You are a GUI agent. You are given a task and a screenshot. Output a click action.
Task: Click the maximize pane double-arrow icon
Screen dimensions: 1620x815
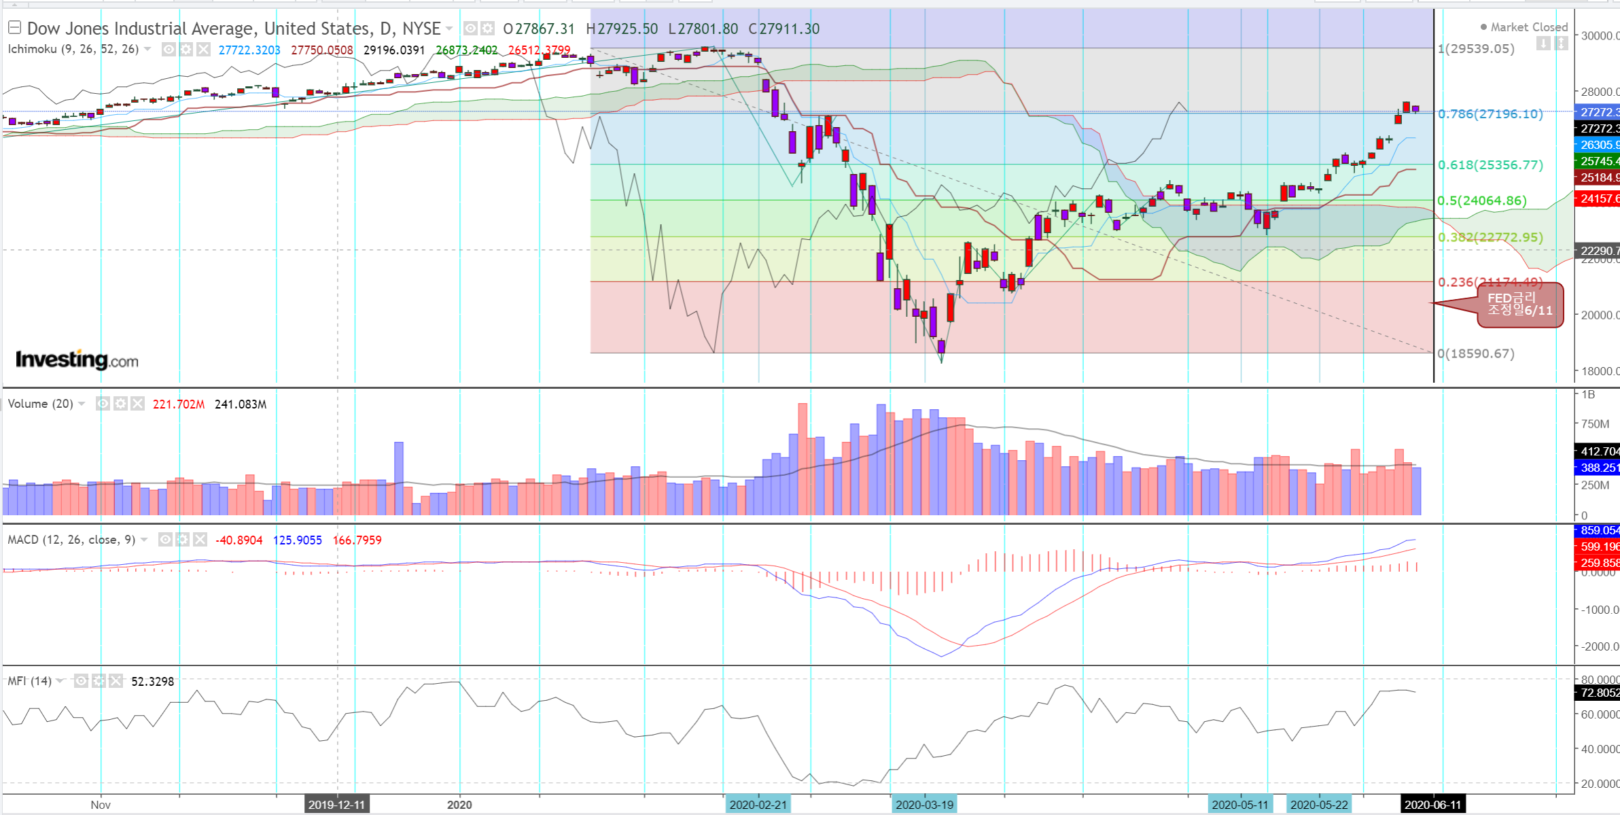coord(1562,44)
